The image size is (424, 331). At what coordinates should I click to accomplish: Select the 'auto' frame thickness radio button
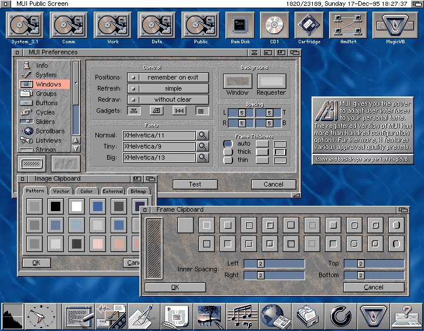pos(228,144)
